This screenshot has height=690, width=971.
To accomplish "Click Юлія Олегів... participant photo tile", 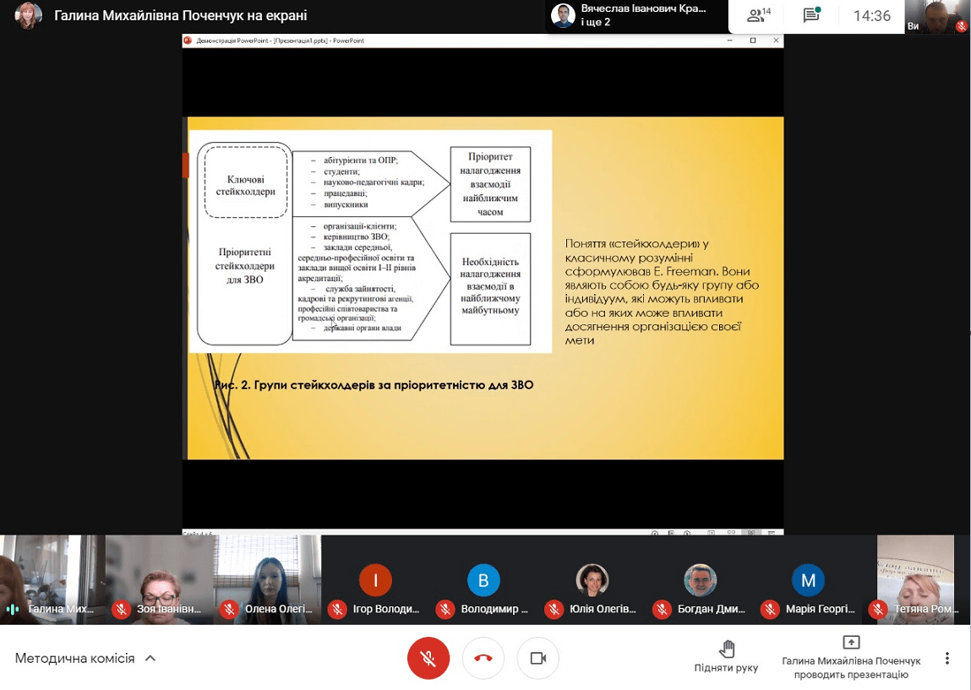I will [x=592, y=580].
